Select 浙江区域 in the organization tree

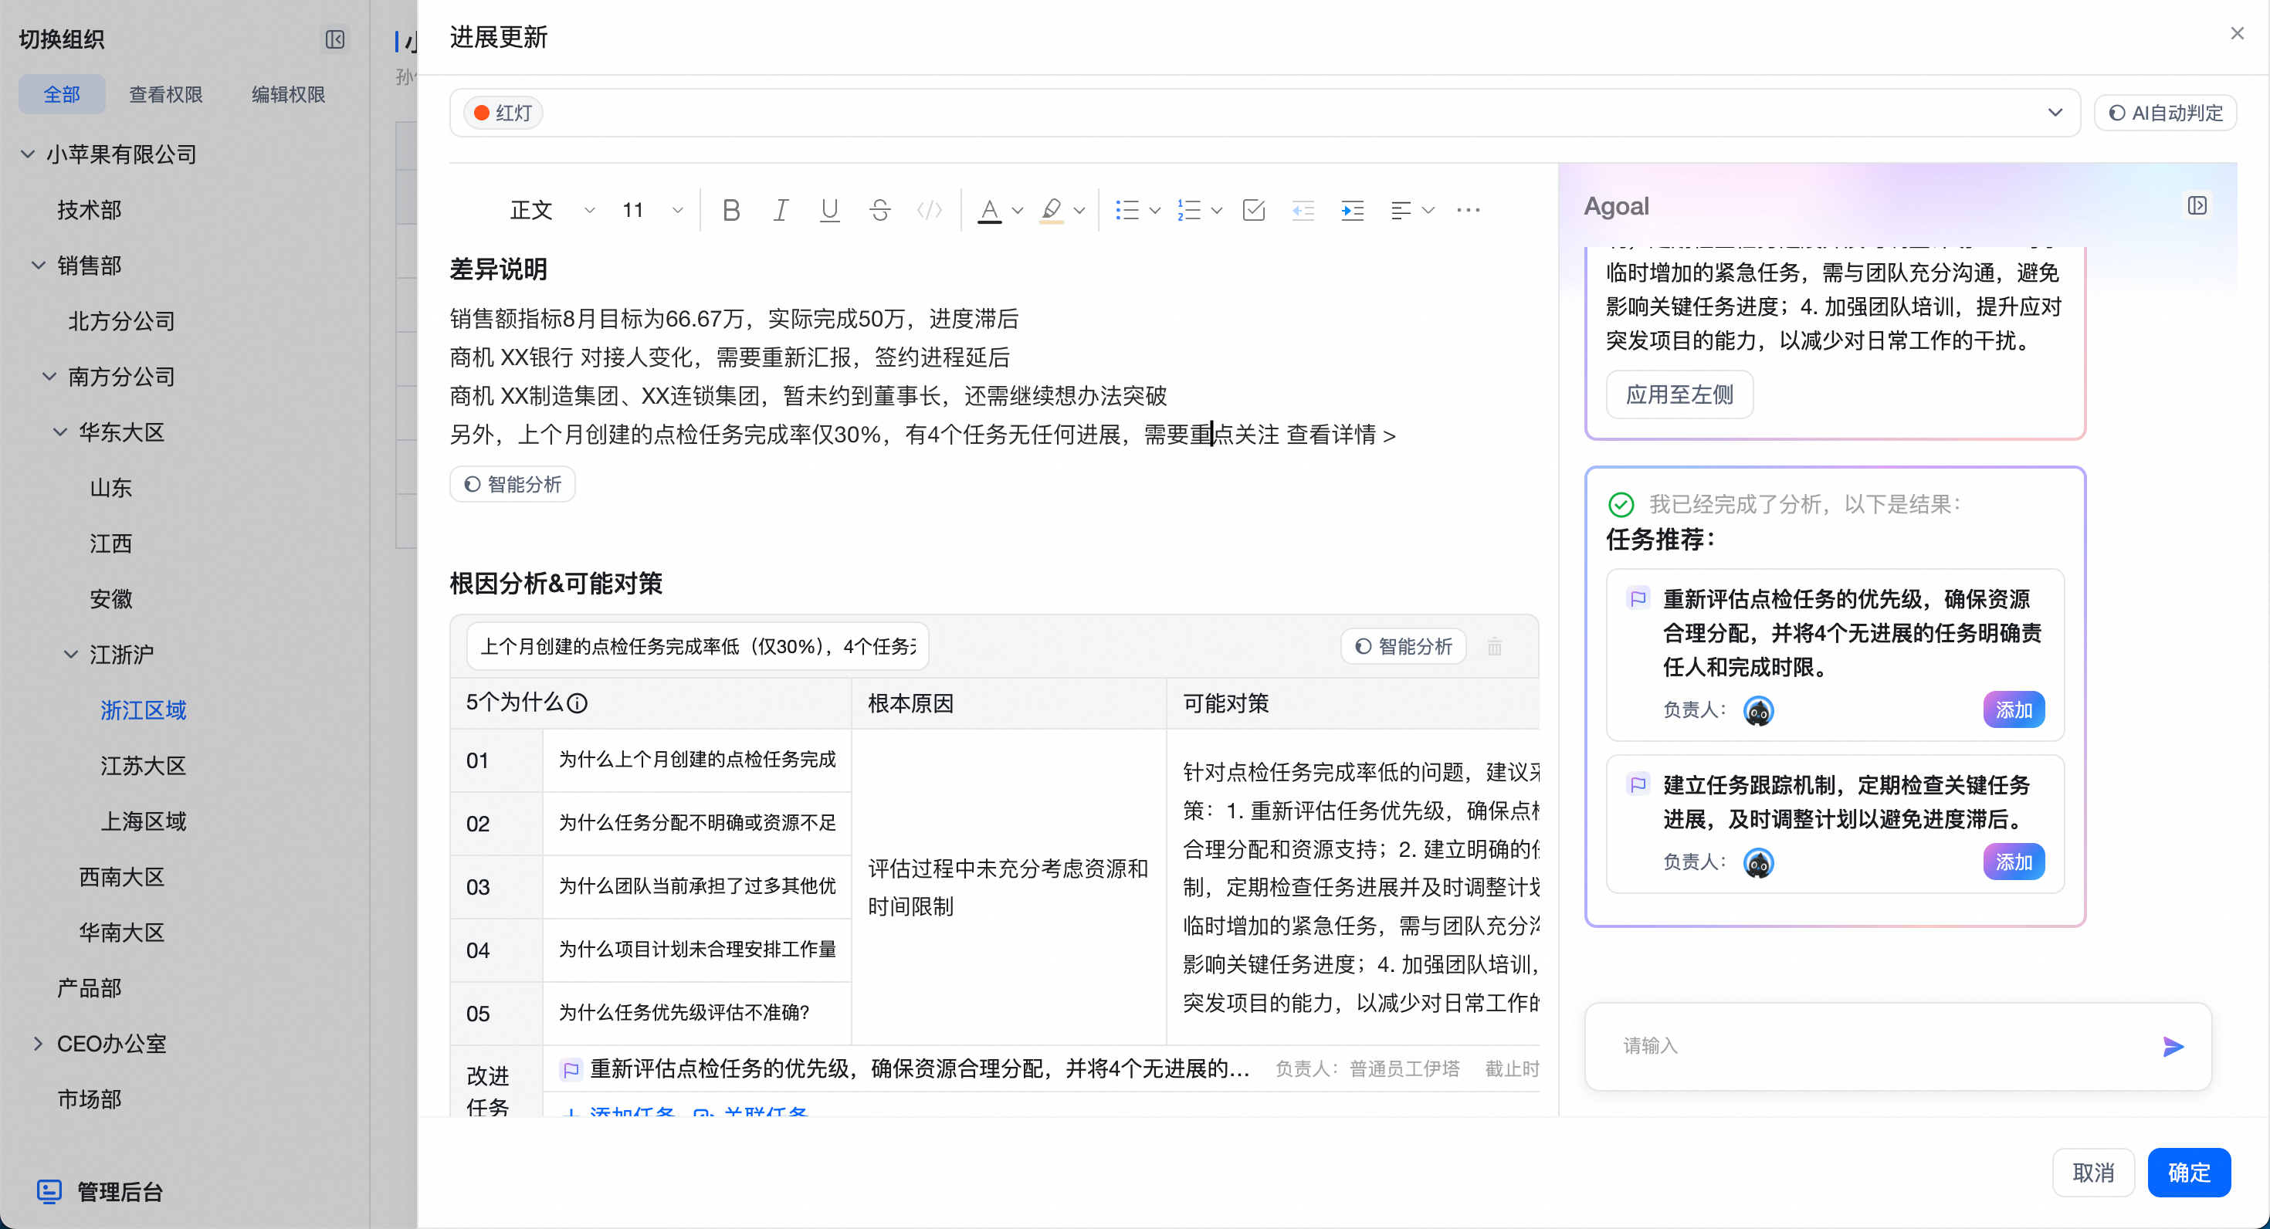143,710
